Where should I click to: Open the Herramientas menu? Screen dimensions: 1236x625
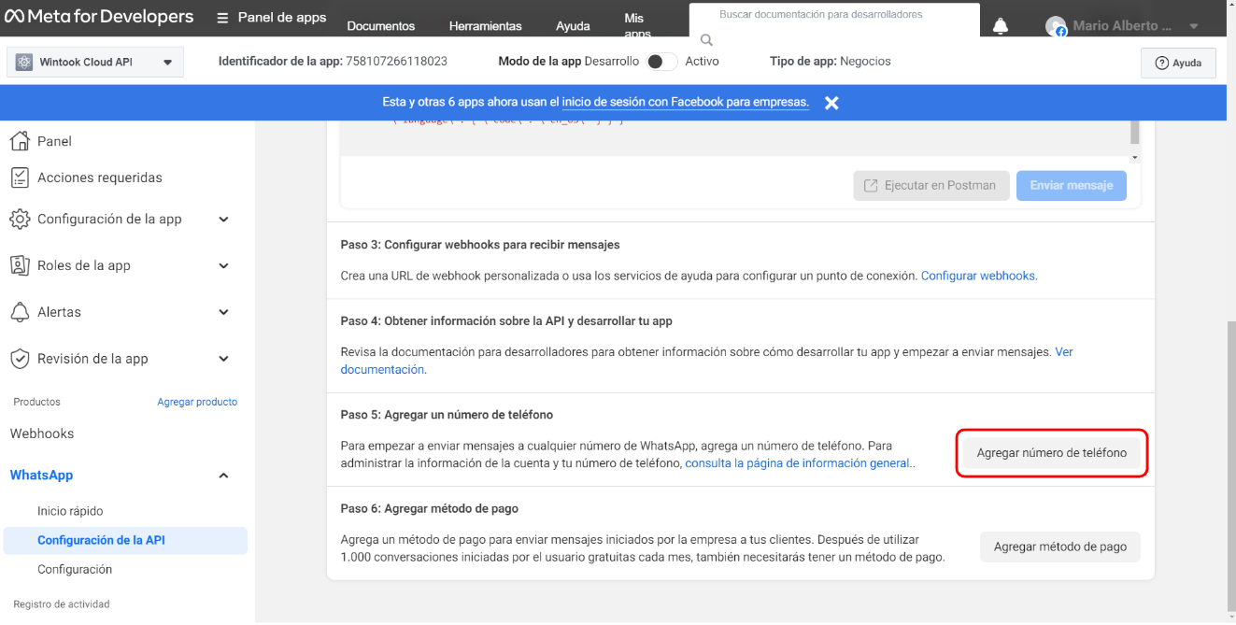(485, 26)
